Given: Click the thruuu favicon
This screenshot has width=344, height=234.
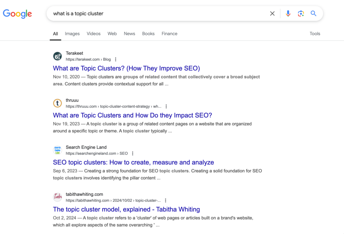Looking at the screenshot, I should (57, 103).
